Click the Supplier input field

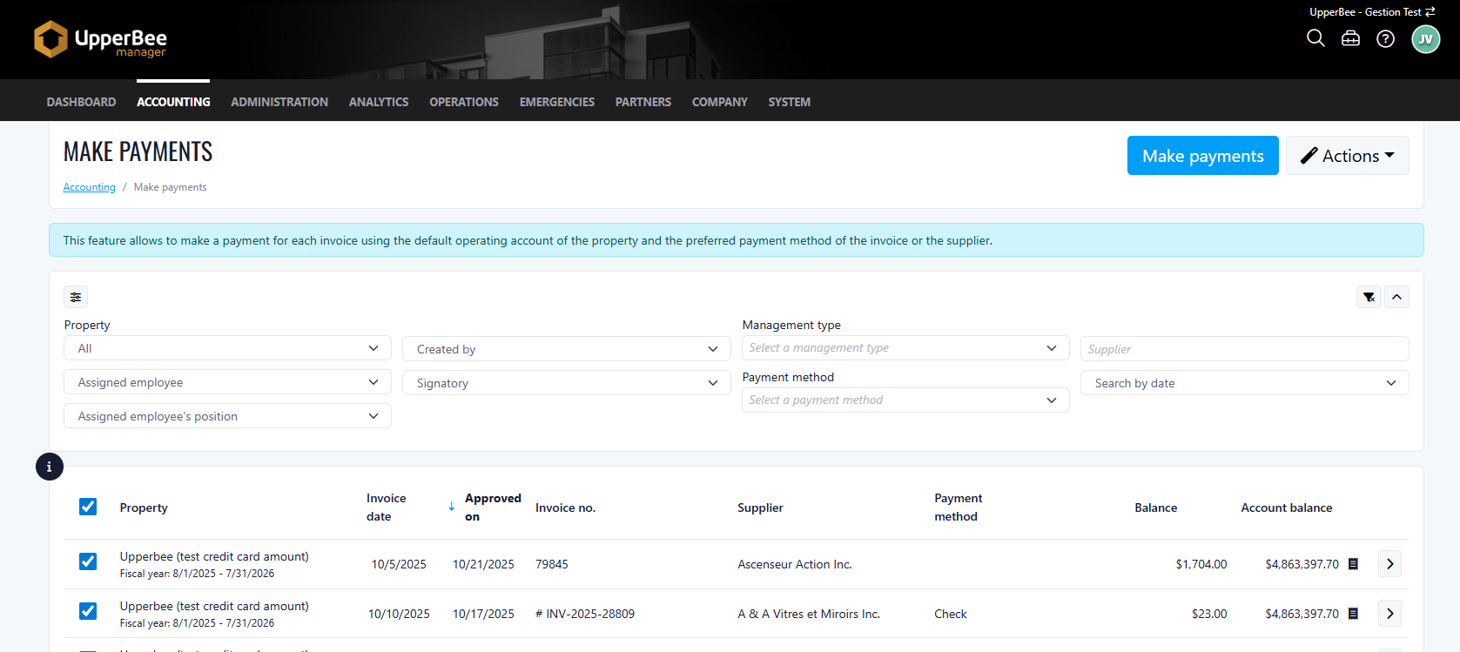1245,349
